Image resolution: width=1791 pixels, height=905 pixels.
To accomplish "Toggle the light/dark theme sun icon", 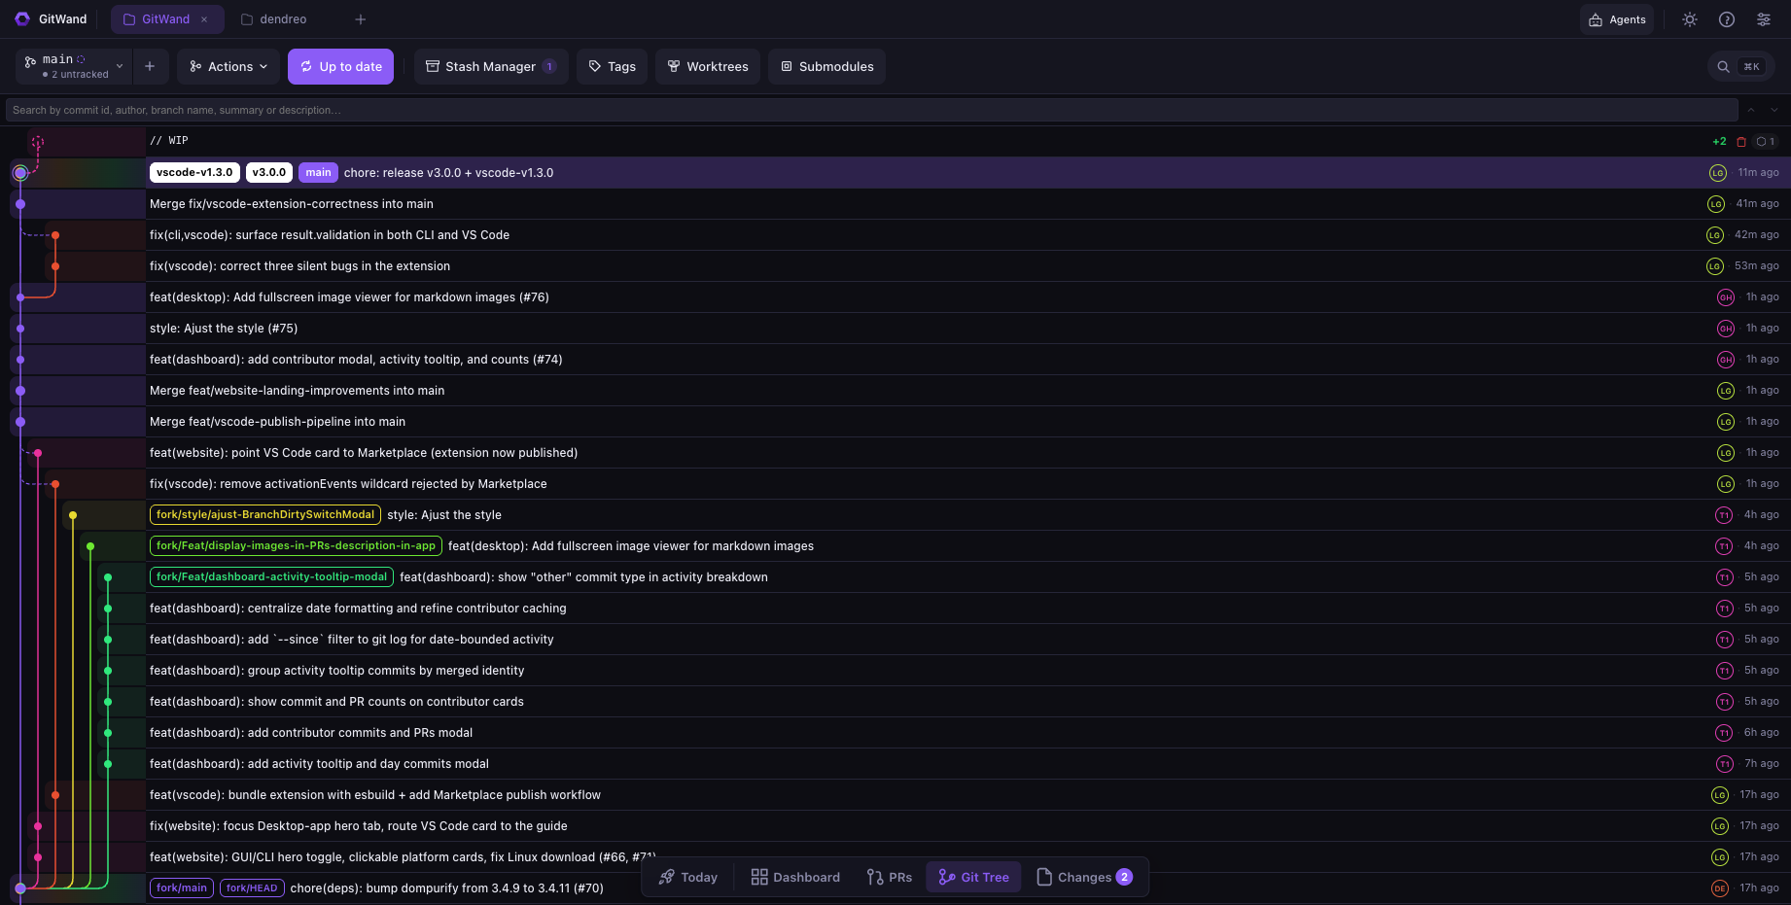I will [x=1690, y=19].
